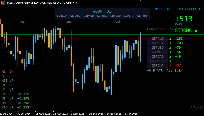This screenshot has width=204, height=116.
Task: Click the green up arrow beside GBPNZD
Action: point(170,52)
